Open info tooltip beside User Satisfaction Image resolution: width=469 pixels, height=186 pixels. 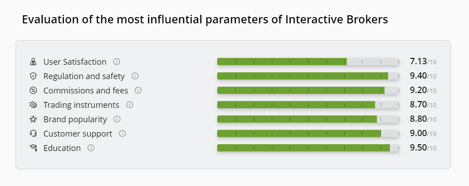click(x=117, y=62)
